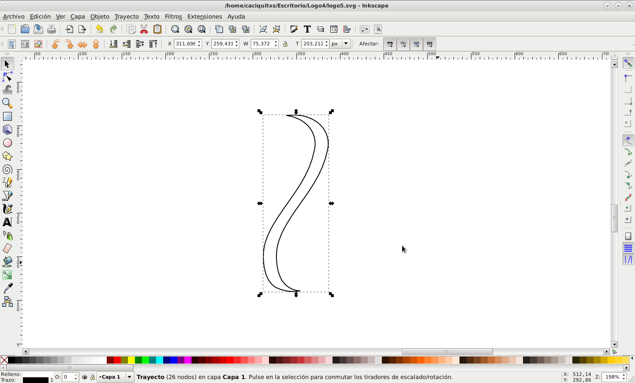Toggle snapping to grids
The height and width of the screenshot is (383, 635).
click(x=628, y=248)
